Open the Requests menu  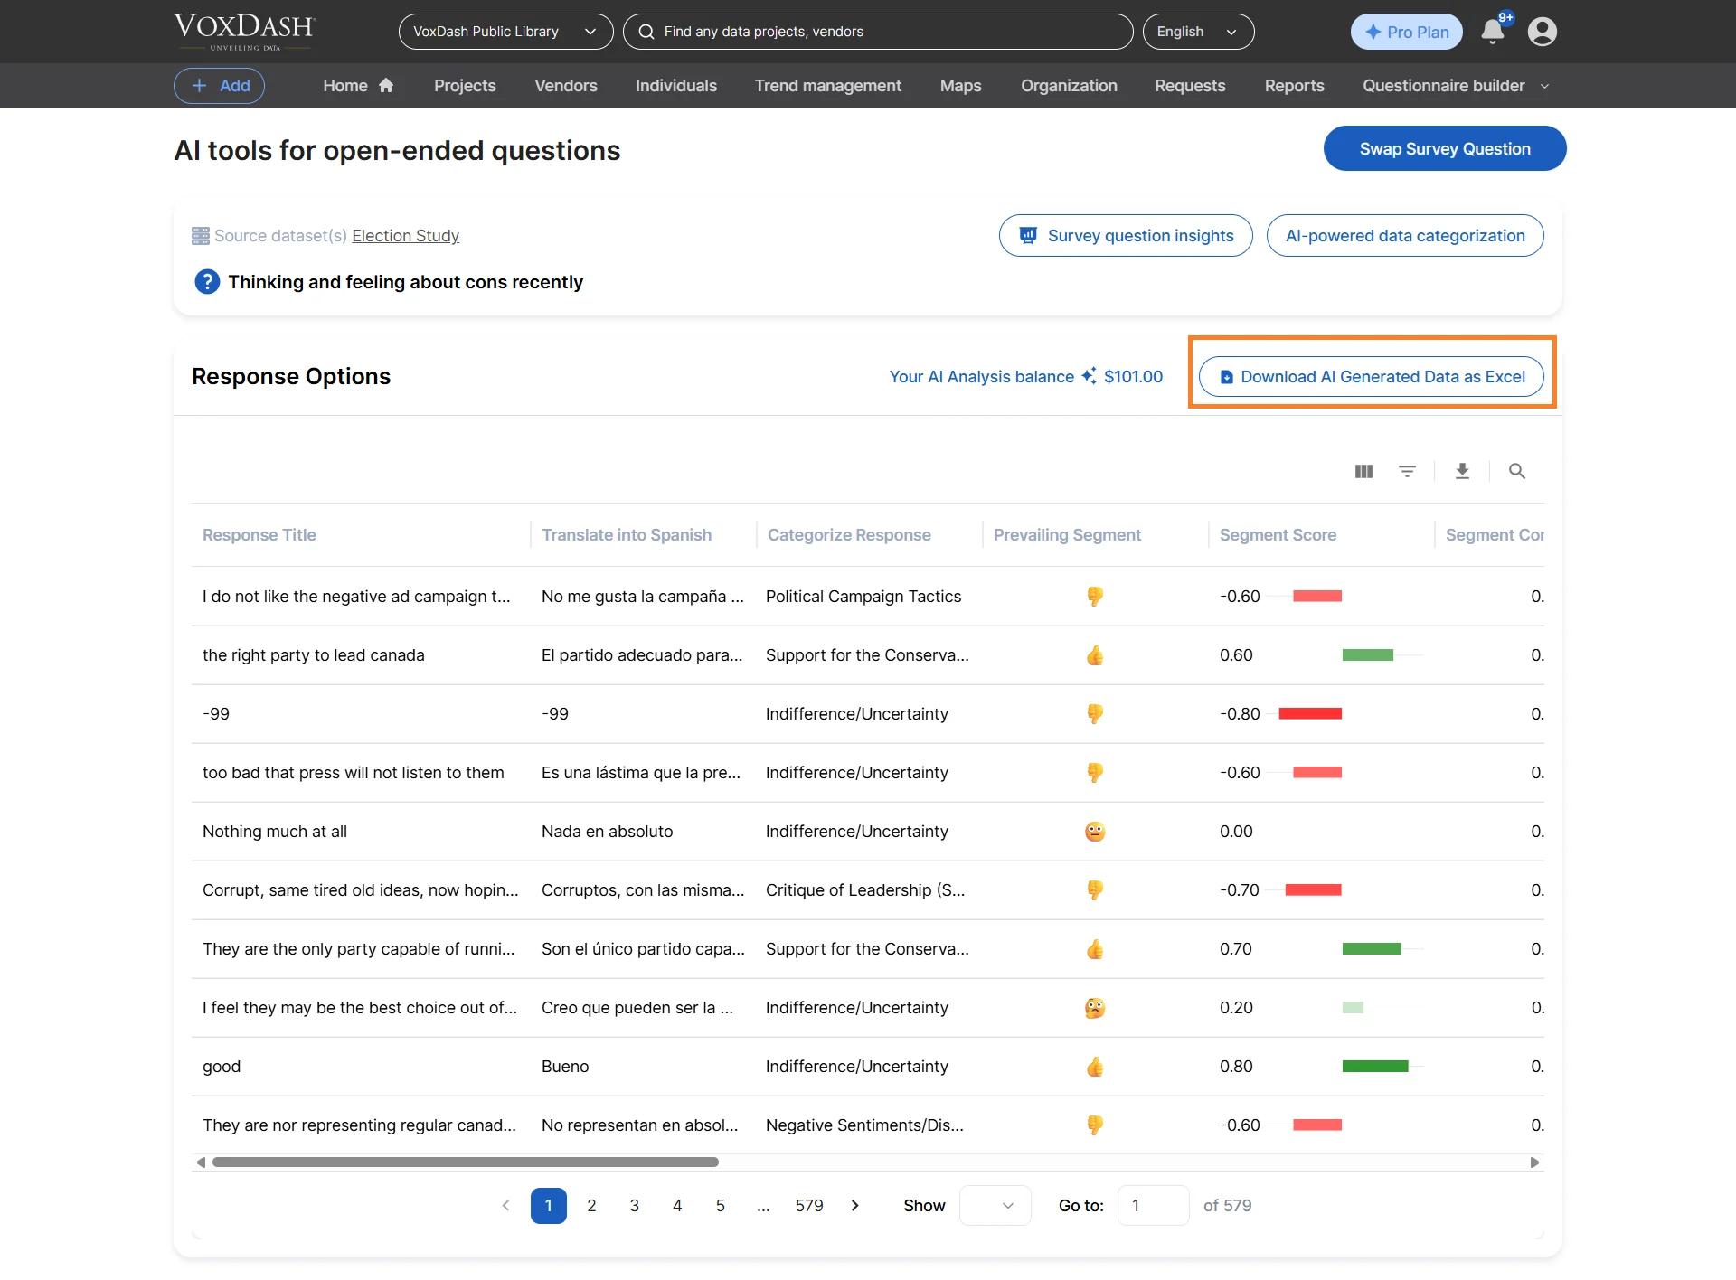(1190, 86)
